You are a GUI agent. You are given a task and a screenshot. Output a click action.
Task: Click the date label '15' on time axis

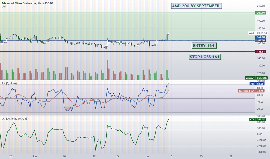click(x=201, y=156)
